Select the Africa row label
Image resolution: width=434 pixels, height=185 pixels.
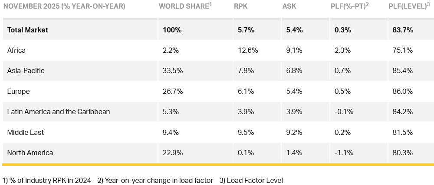tap(16, 50)
